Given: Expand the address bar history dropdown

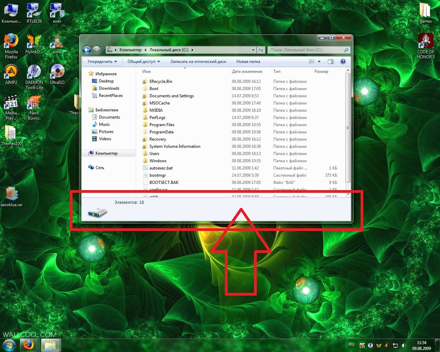Looking at the screenshot, I should pos(253,50).
